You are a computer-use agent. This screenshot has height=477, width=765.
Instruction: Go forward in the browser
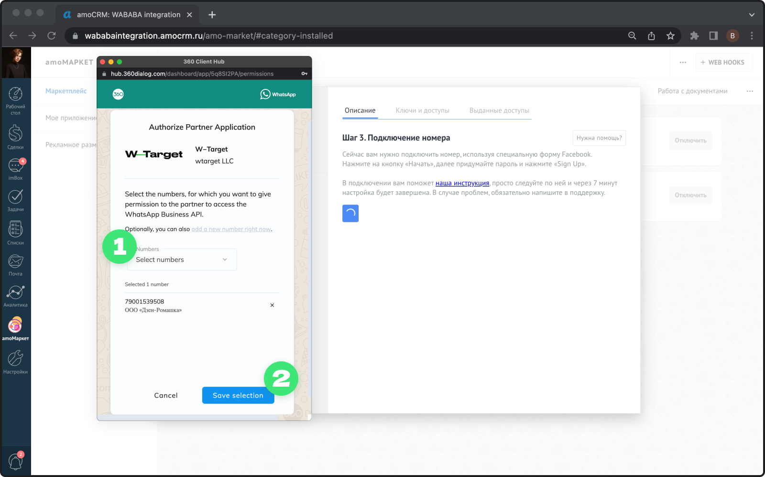click(x=32, y=35)
